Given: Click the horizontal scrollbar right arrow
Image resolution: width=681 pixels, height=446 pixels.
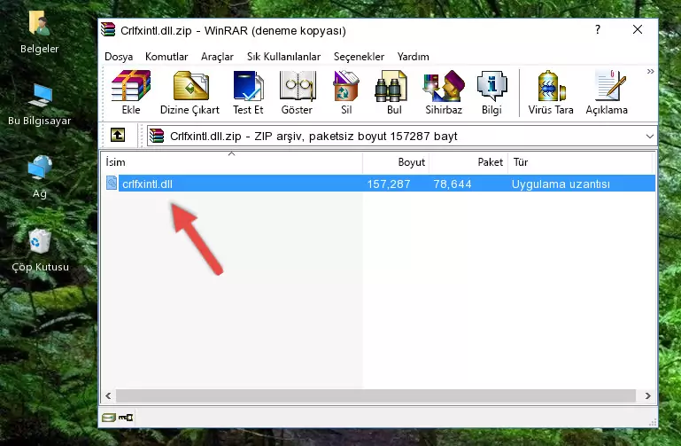Looking at the screenshot, I should [647, 395].
